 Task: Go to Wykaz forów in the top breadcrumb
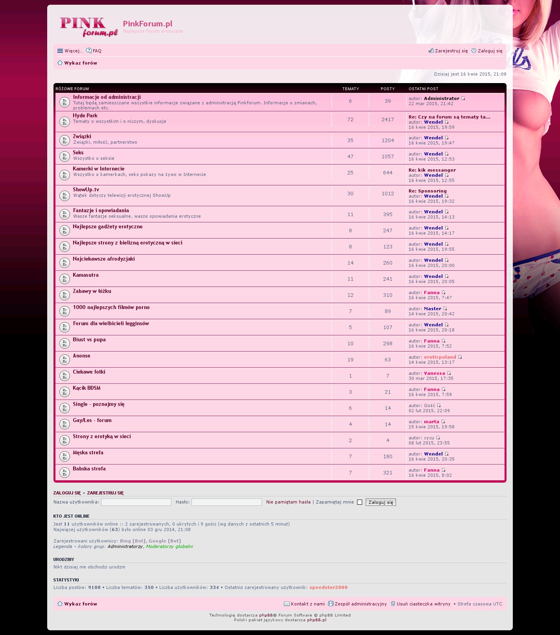tap(81, 63)
